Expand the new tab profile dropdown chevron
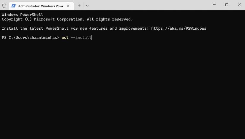 87,6
